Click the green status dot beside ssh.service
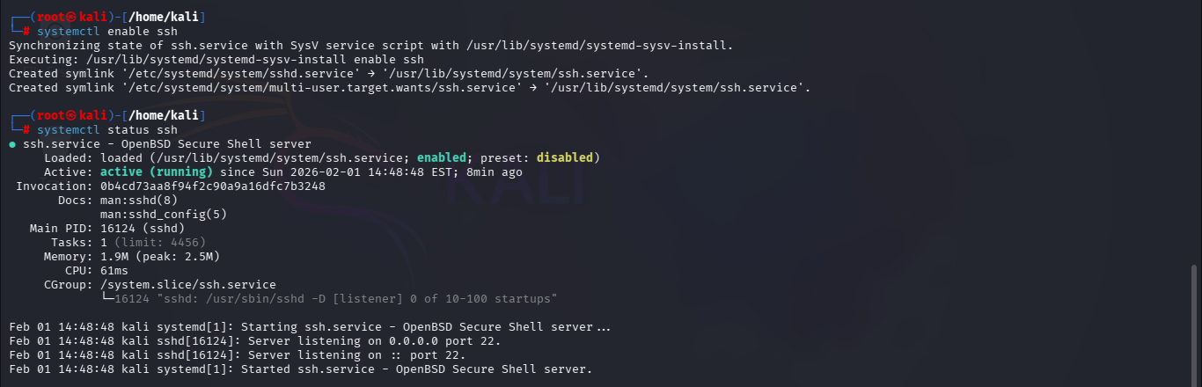The height and width of the screenshot is (387, 1202). point(12,143)
